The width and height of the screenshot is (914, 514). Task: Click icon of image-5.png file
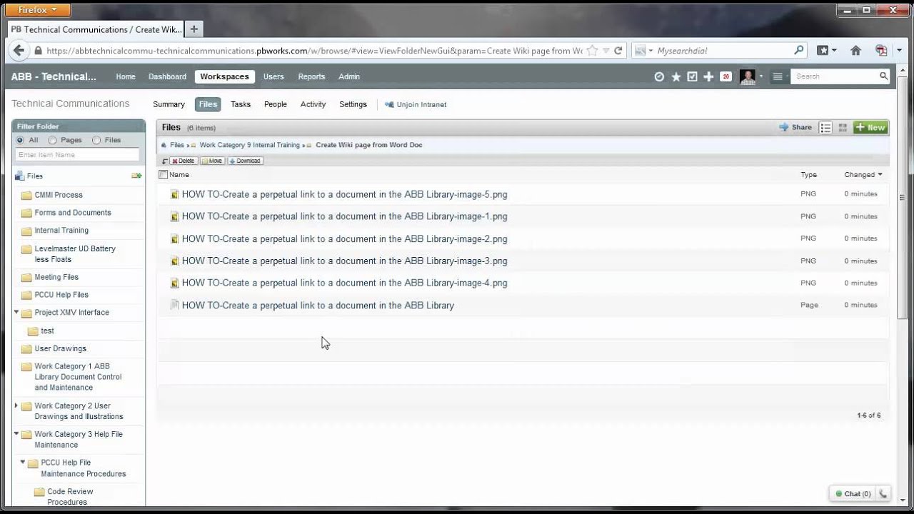click(174, 194)
